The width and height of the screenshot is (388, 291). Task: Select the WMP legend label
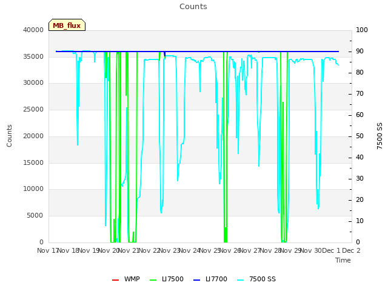pos(132,279)
